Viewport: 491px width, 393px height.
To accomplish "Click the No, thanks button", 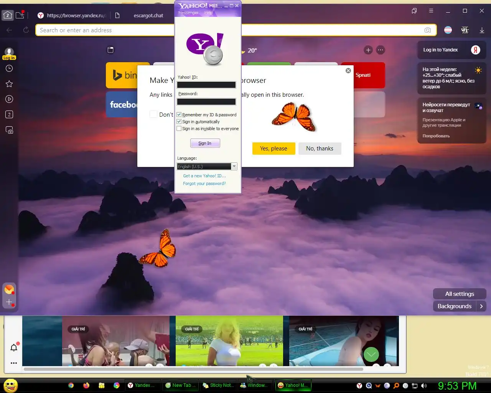I will [320, 149].
